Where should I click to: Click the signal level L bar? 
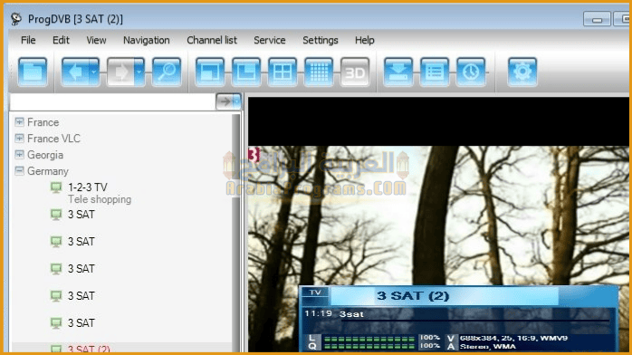369,339
